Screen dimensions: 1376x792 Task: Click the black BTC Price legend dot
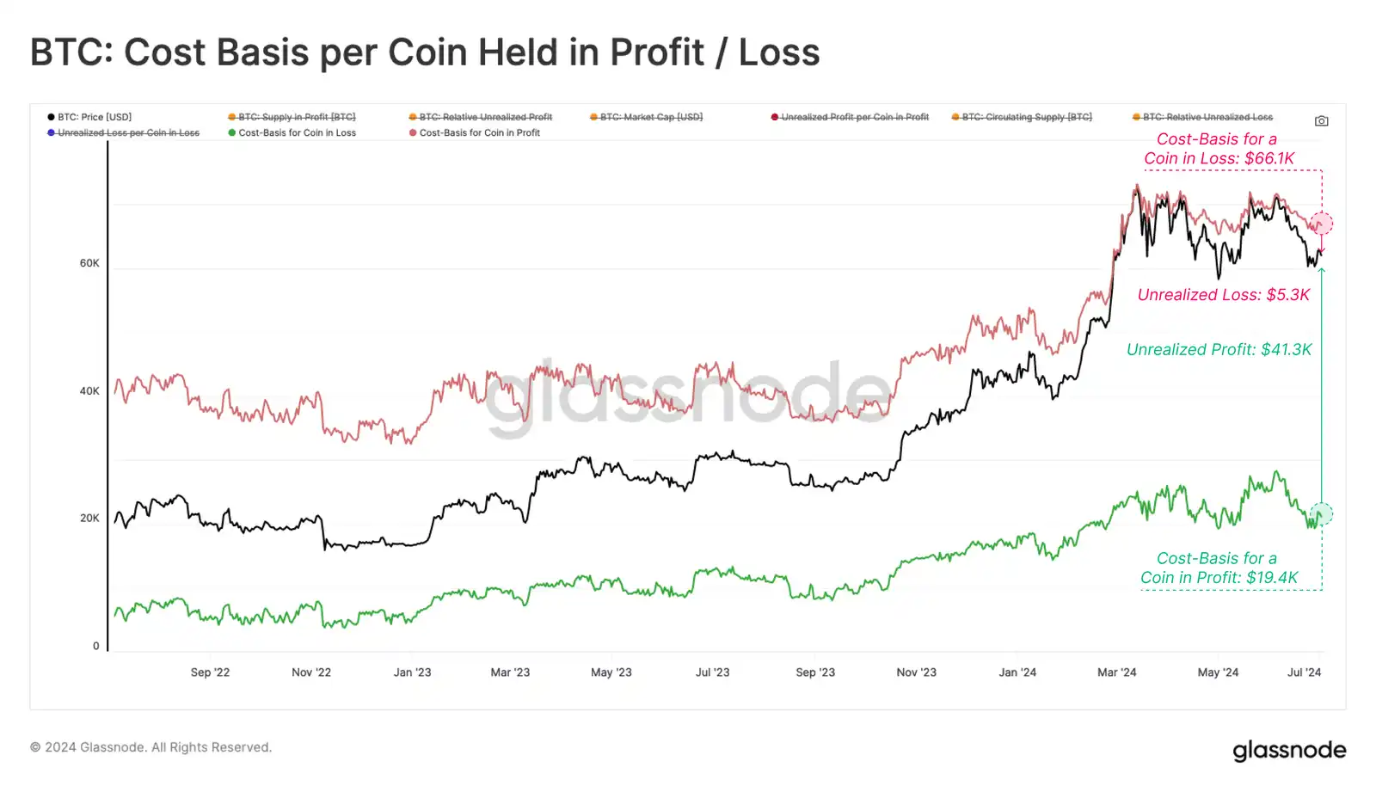pyautogui.click(x=52, y=117)
